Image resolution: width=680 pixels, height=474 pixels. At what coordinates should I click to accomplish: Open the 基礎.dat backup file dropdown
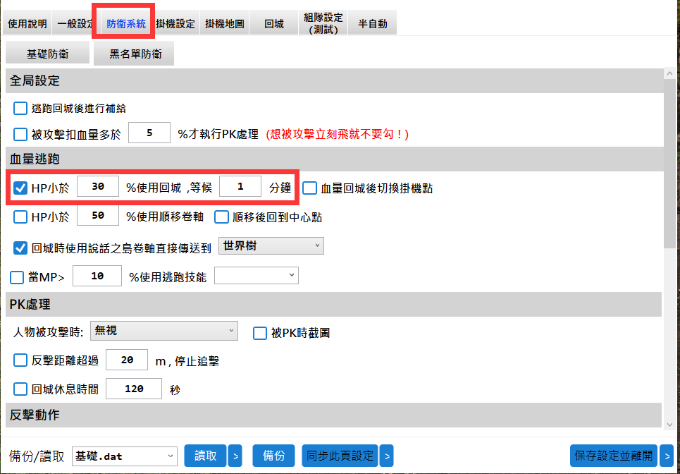pyautogui.click(x=124, y=456)
